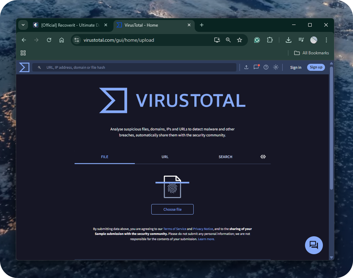Switch to the URL tab
The width and height of the screenshot is (353, 278).
pos(165,157)
